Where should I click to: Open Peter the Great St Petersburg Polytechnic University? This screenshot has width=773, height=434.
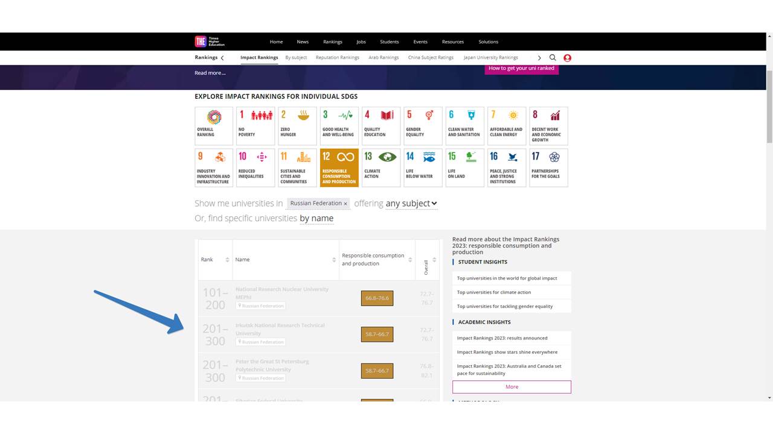(272, 365)
